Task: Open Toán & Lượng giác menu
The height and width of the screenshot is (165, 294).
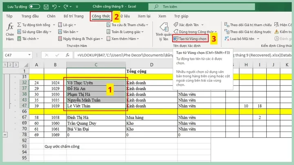Action: [125, 32]
